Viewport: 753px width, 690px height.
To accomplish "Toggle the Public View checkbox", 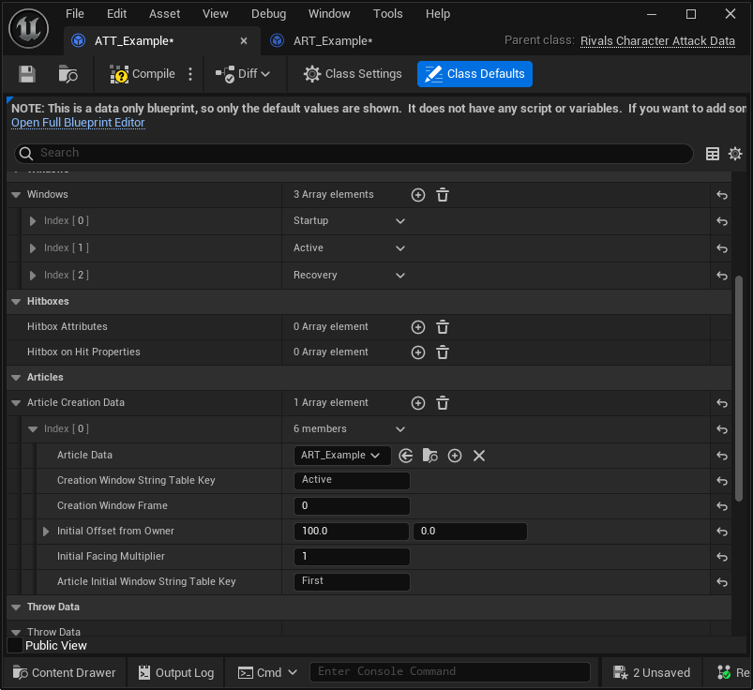I will pos(15,645).
